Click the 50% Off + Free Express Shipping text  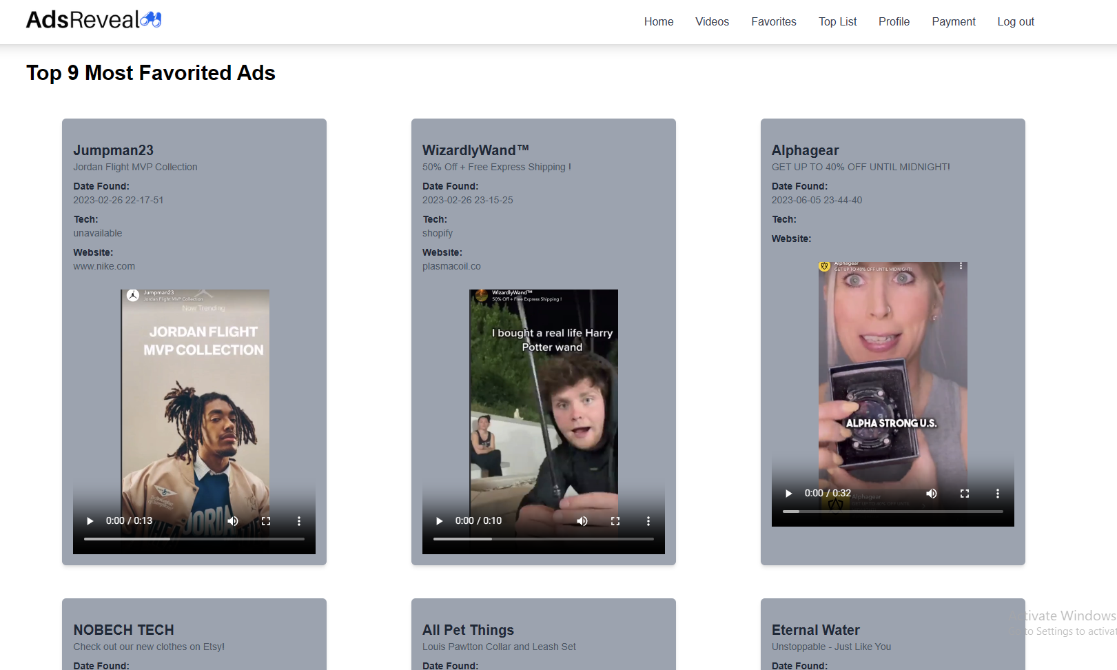click(496, 167)
